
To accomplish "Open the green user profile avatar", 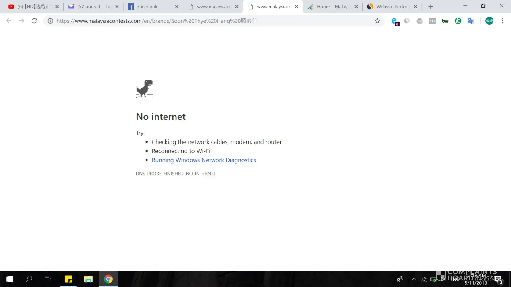I will pos(489,21).
